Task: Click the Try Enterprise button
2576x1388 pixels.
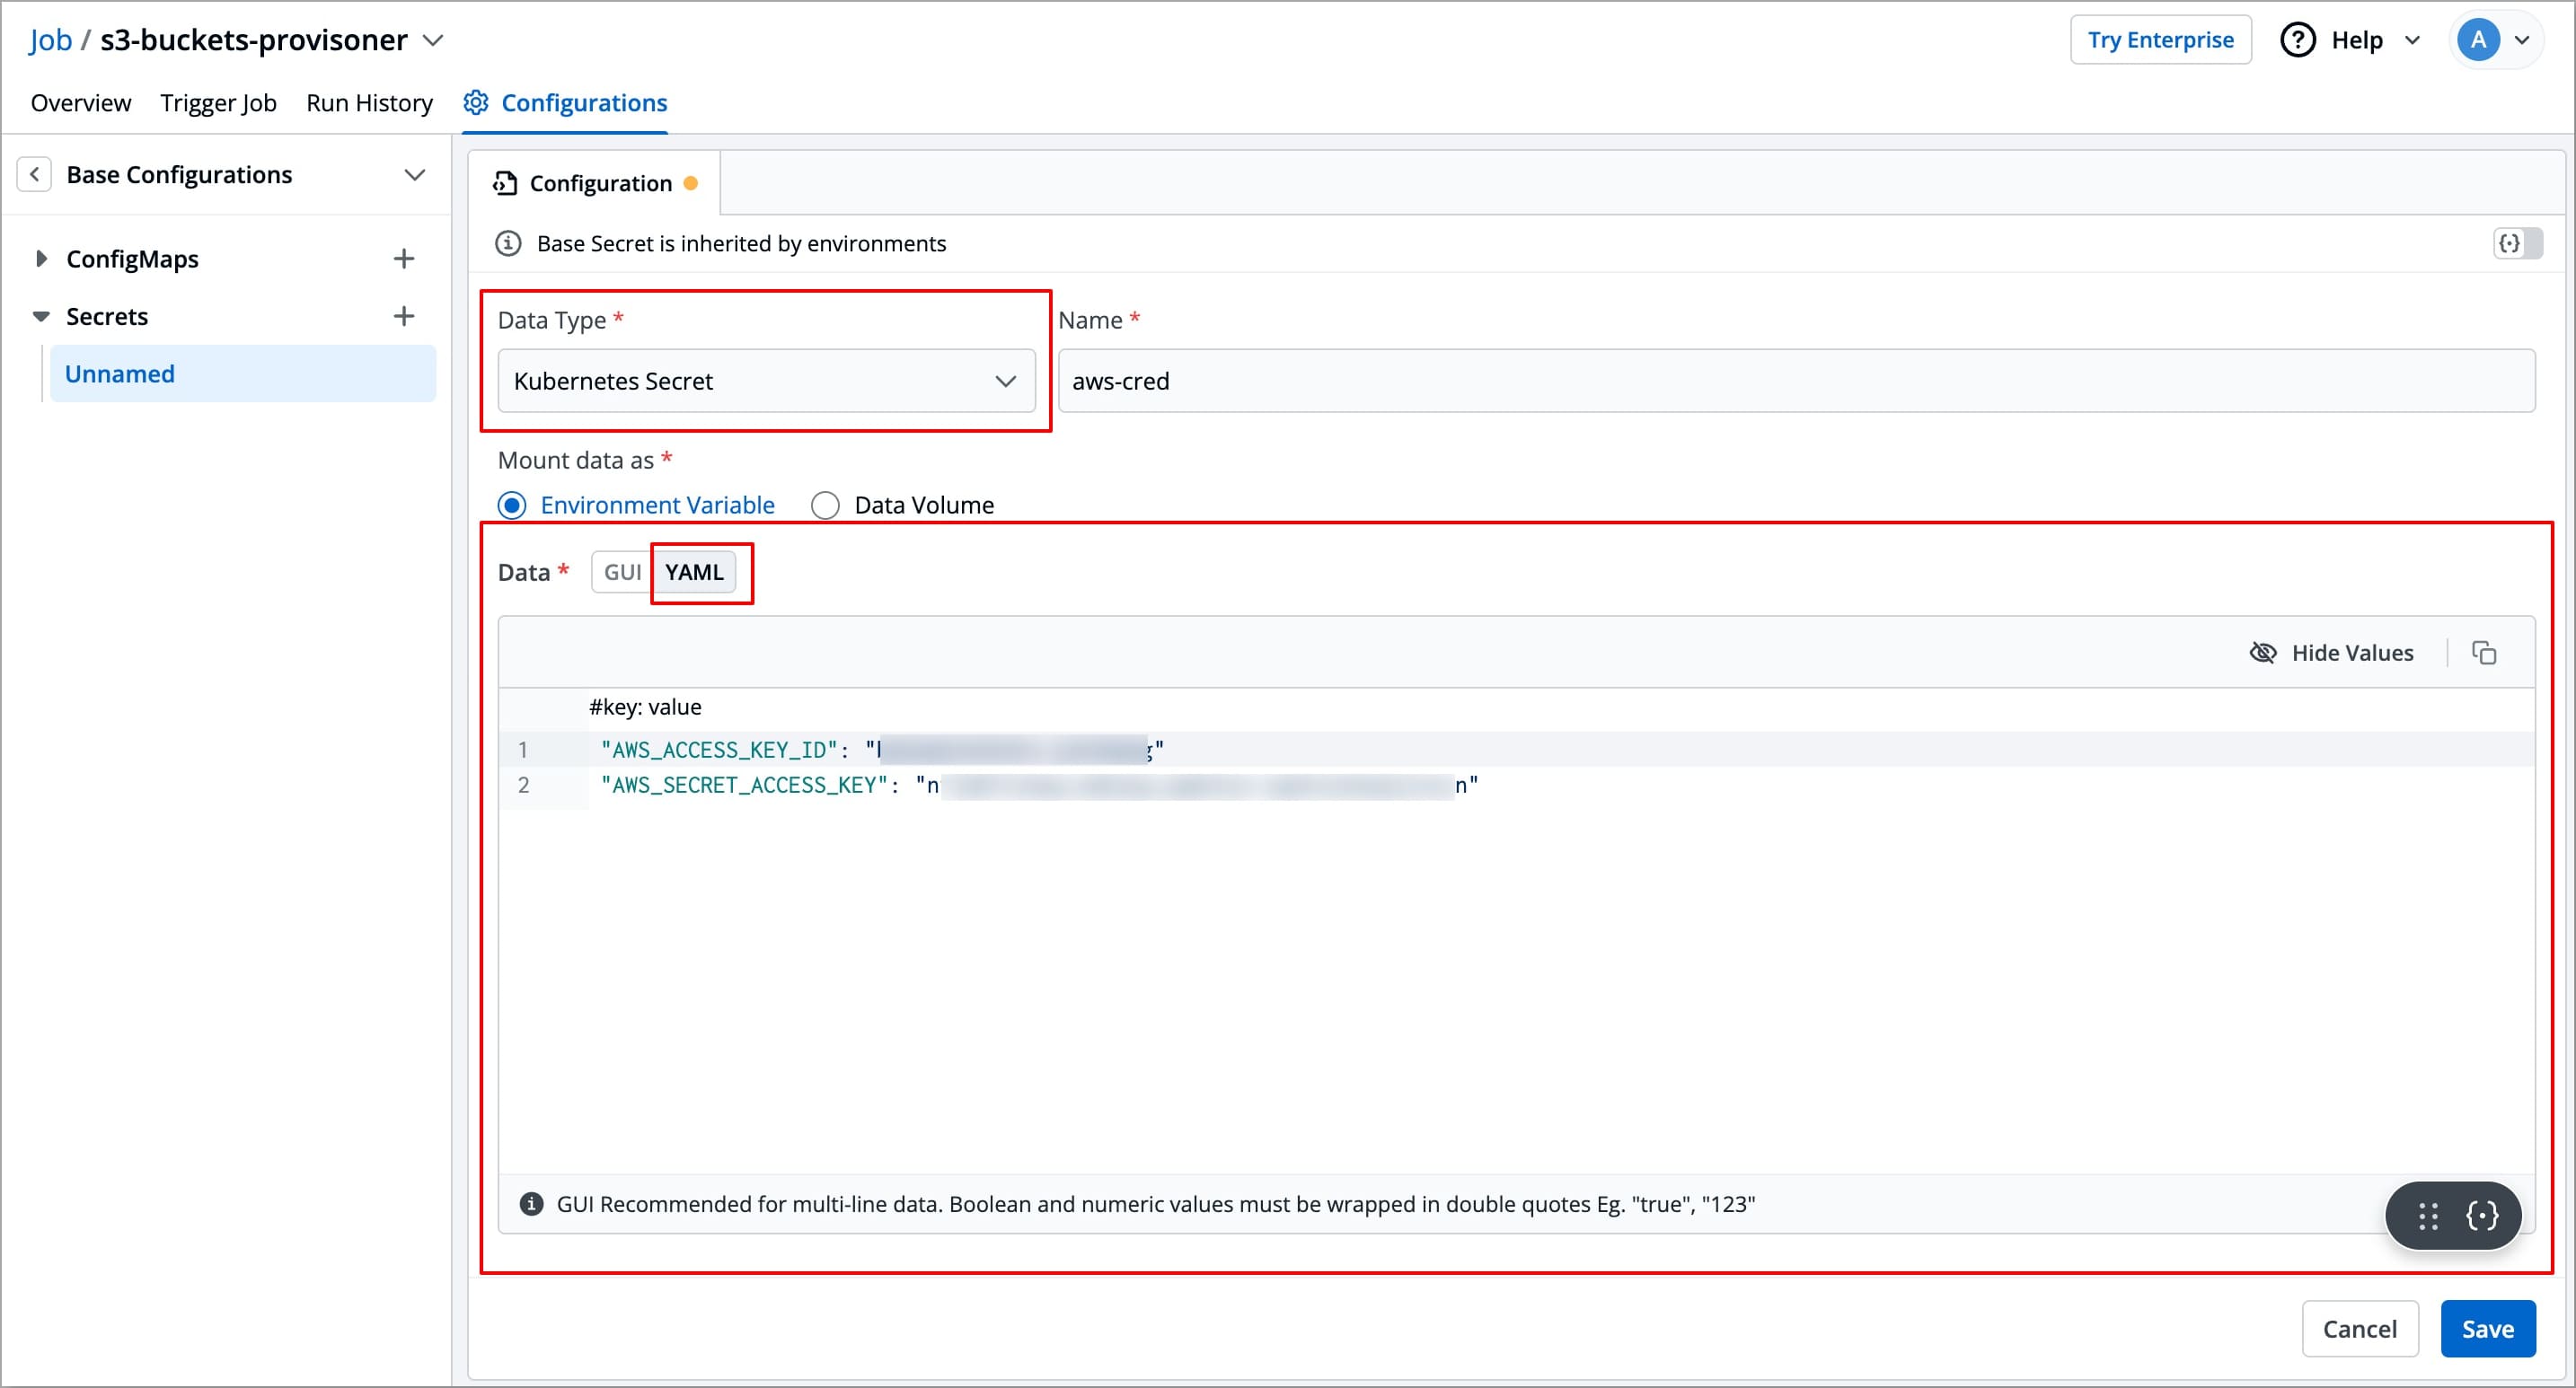Action: point(2161,39)
